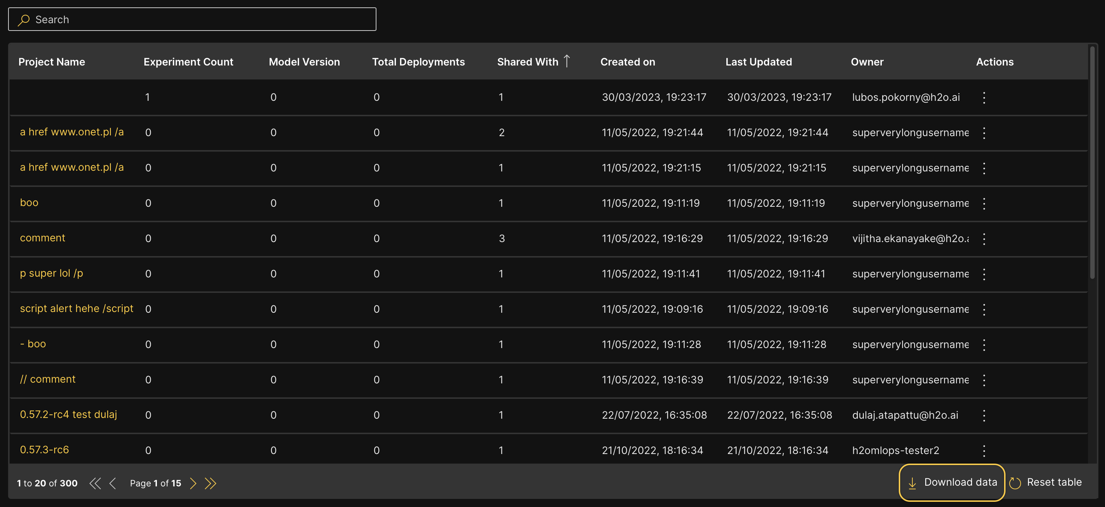
Task: Click the Shared With sort arrow
Action: point(566,61)
